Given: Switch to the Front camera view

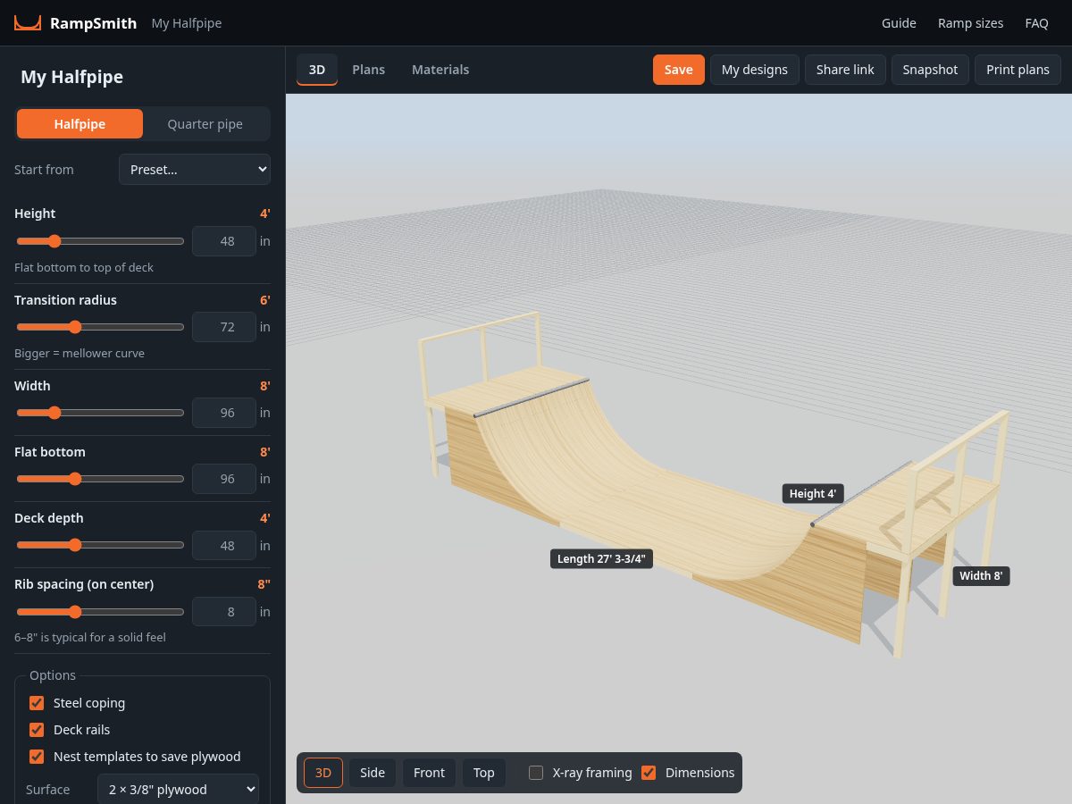Looking at the screenshot, I should point(429,773).
